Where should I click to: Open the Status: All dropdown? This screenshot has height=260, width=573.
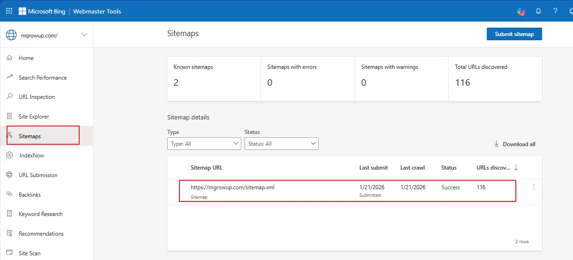tap(281, 144)
